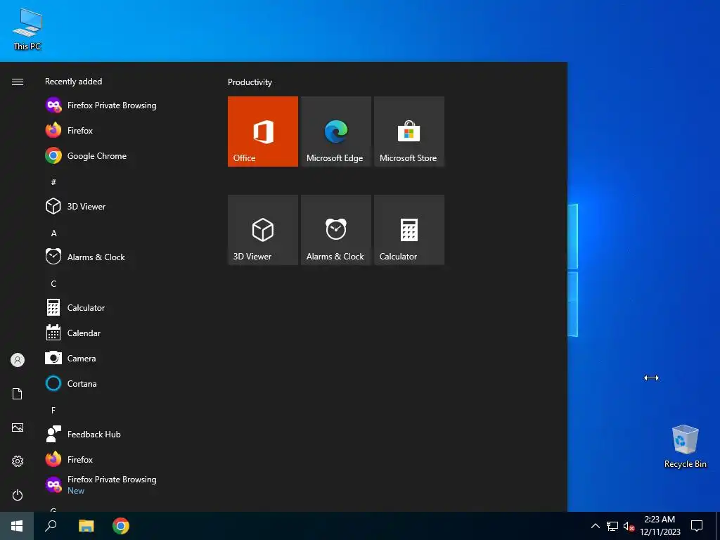Open the clock and date flyout
The image size is (720, 540).
(660, 526)
